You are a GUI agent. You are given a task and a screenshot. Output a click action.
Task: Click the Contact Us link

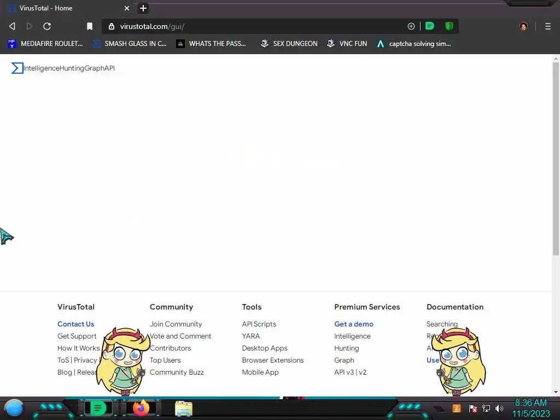75,324
